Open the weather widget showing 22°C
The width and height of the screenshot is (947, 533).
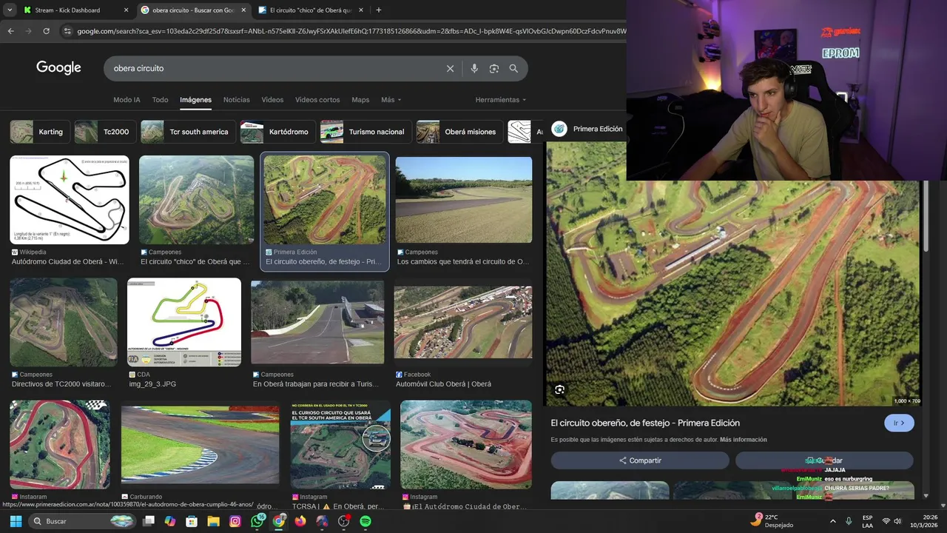[x=772, y=521]
